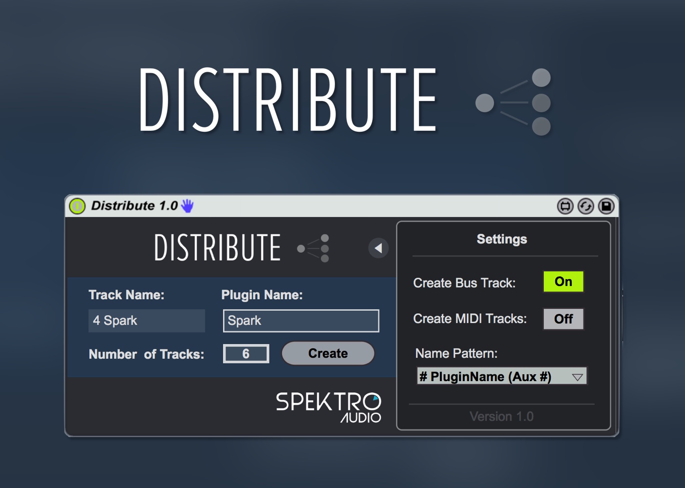685x488 pixels.
Task: Click the blue hand icon in title bar
Action: click(187, 206)
